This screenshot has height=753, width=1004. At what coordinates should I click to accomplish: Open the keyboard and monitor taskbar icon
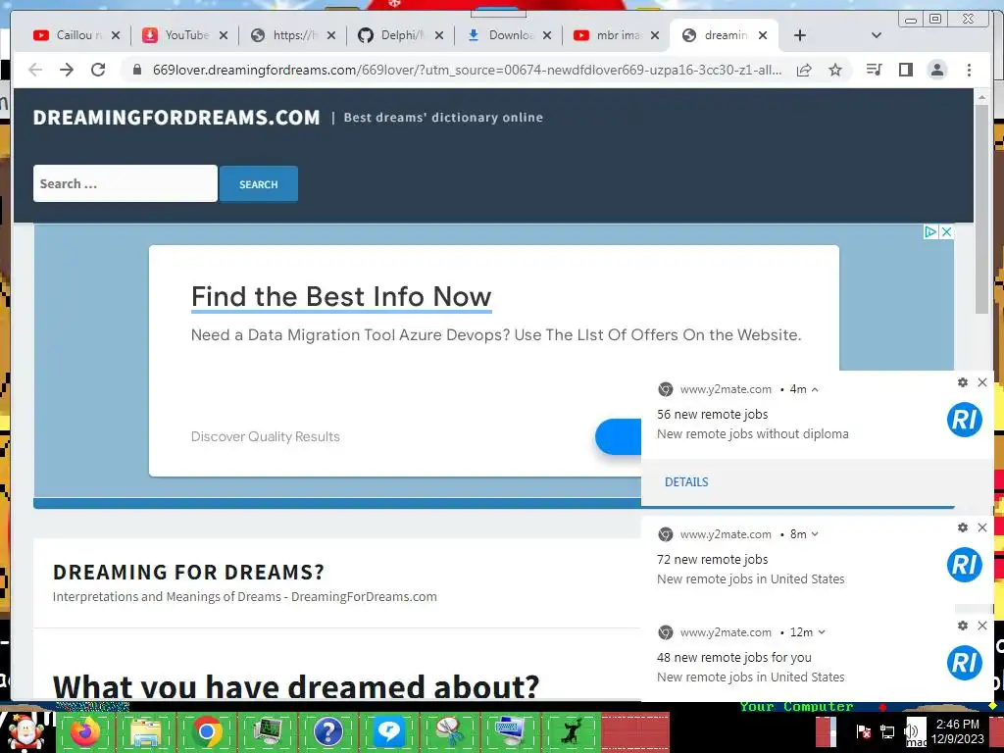(x=510, y=731)
